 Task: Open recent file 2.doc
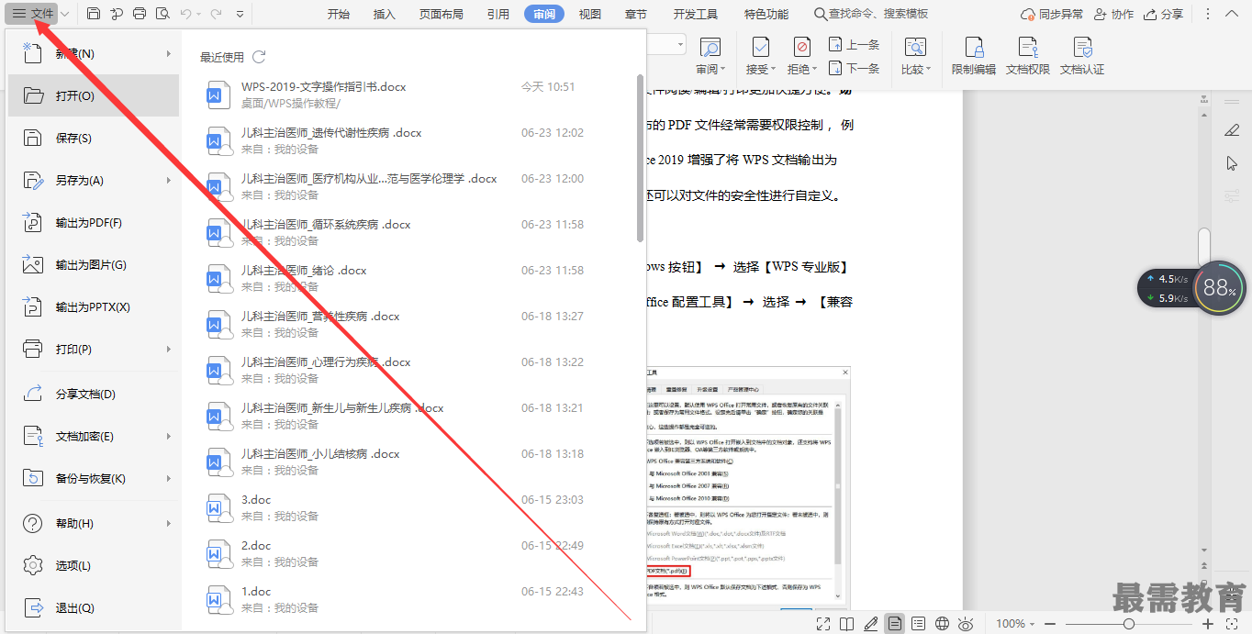[408, 553]
